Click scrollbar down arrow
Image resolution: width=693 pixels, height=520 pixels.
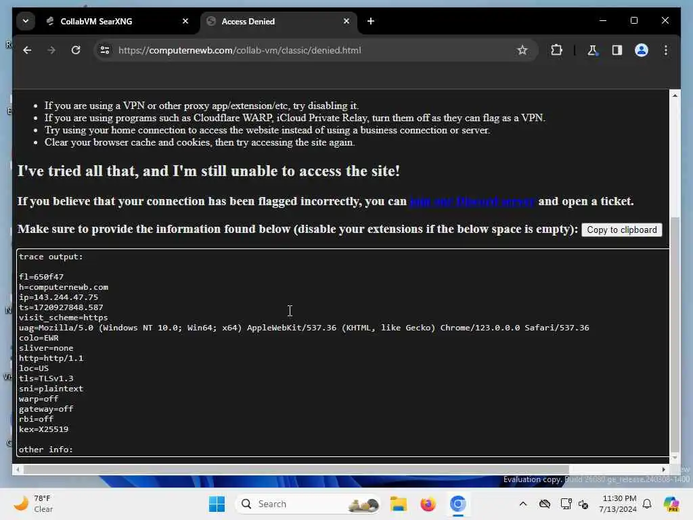(x=675, y=458)
